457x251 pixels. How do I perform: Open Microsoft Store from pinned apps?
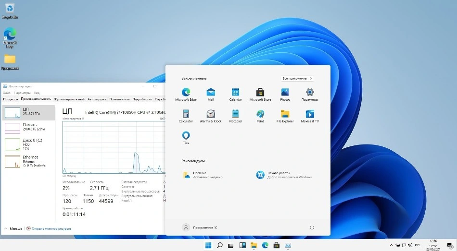[x=260, y=93]
